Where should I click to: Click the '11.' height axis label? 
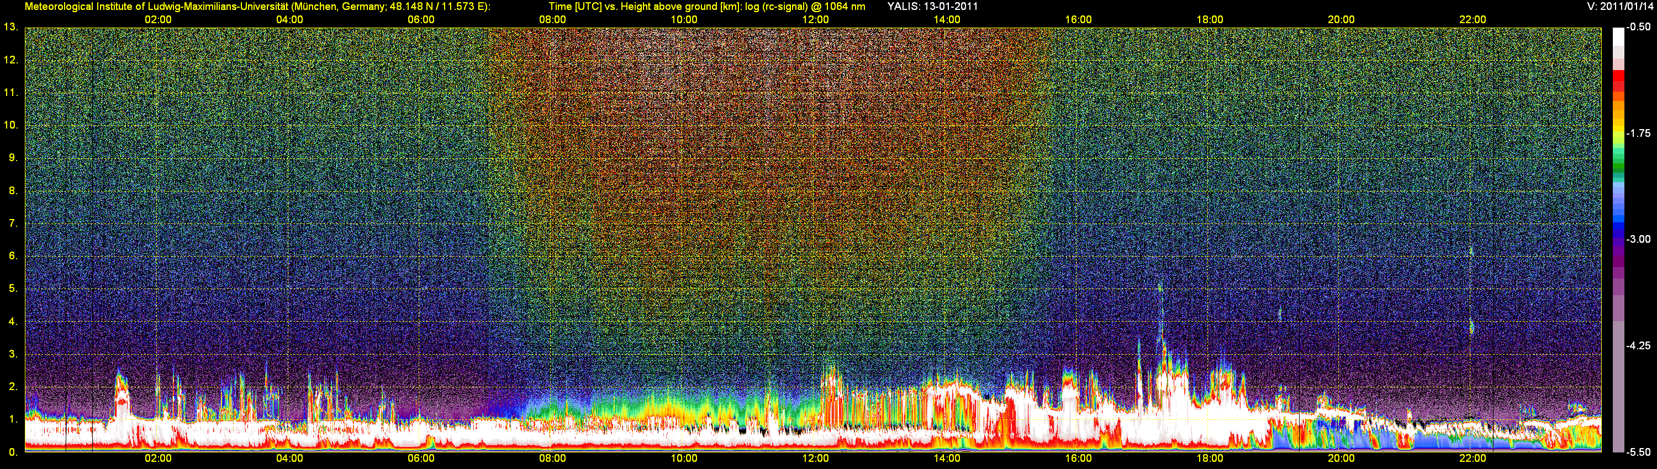click(x=11, y=93)
